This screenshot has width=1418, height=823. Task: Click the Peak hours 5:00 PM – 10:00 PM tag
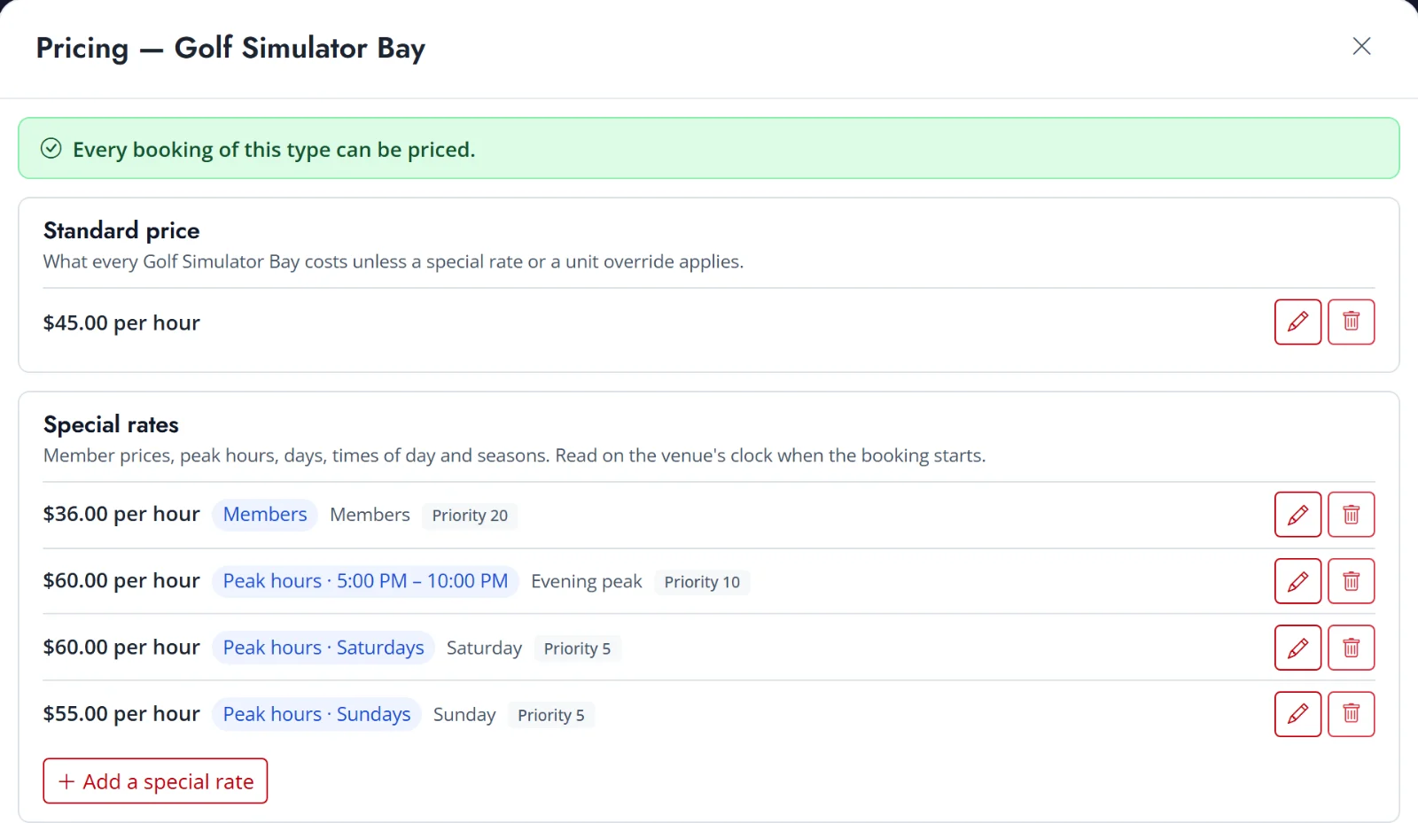tap(365, 581)
